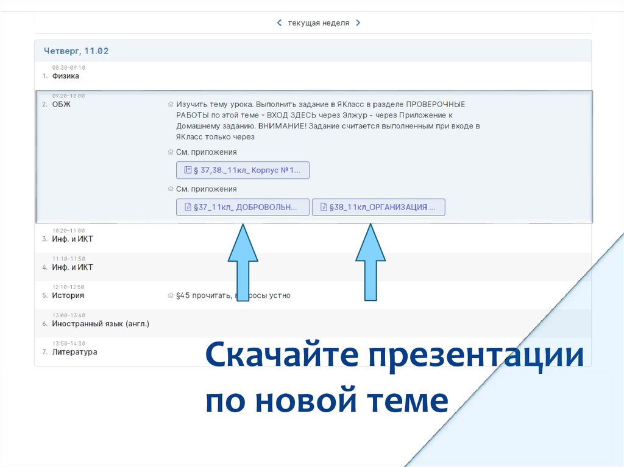Click homework text '§45 прочитать'
Screen dimensions: 624x467
204,295
